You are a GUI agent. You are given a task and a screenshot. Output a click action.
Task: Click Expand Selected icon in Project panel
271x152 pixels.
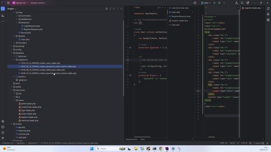(110, 8)
